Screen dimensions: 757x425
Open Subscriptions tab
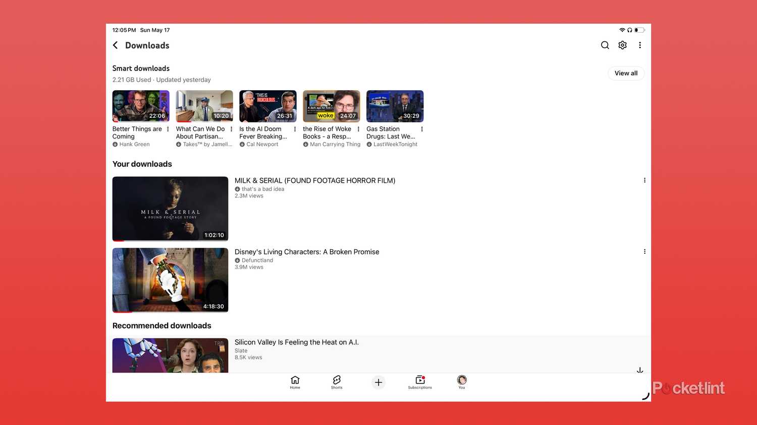click(420, 382)
